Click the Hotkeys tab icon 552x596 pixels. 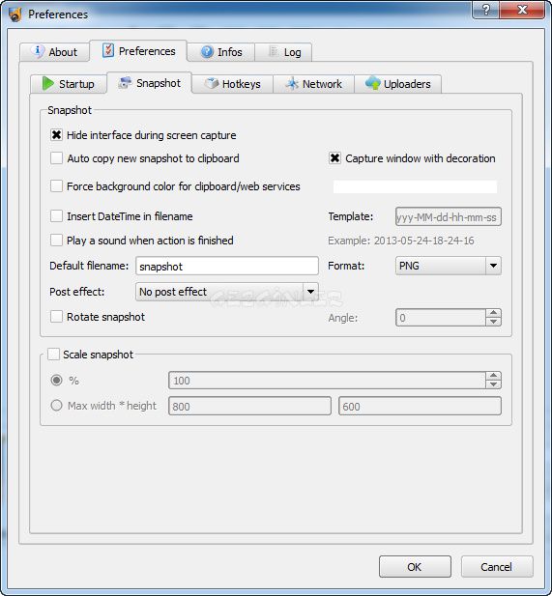coord(212,83)
